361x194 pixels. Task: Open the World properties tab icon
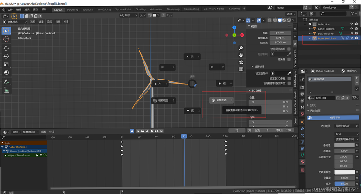point(302,114)
